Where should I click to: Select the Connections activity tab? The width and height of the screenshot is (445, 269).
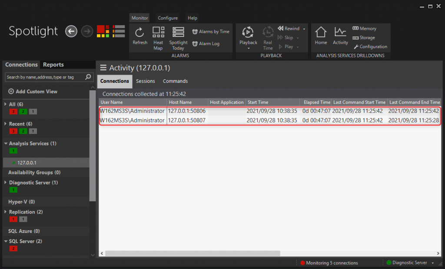pyautogui.click(x=115, y=82)
